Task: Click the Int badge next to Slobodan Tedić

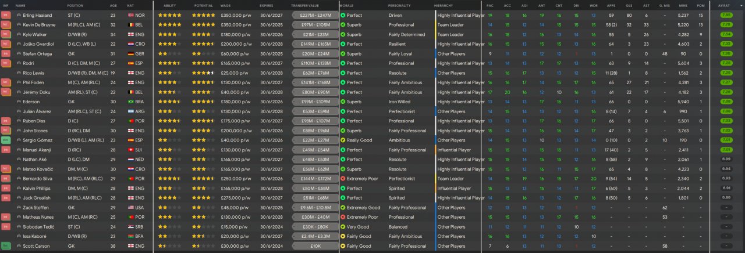Action: (6, 227)
